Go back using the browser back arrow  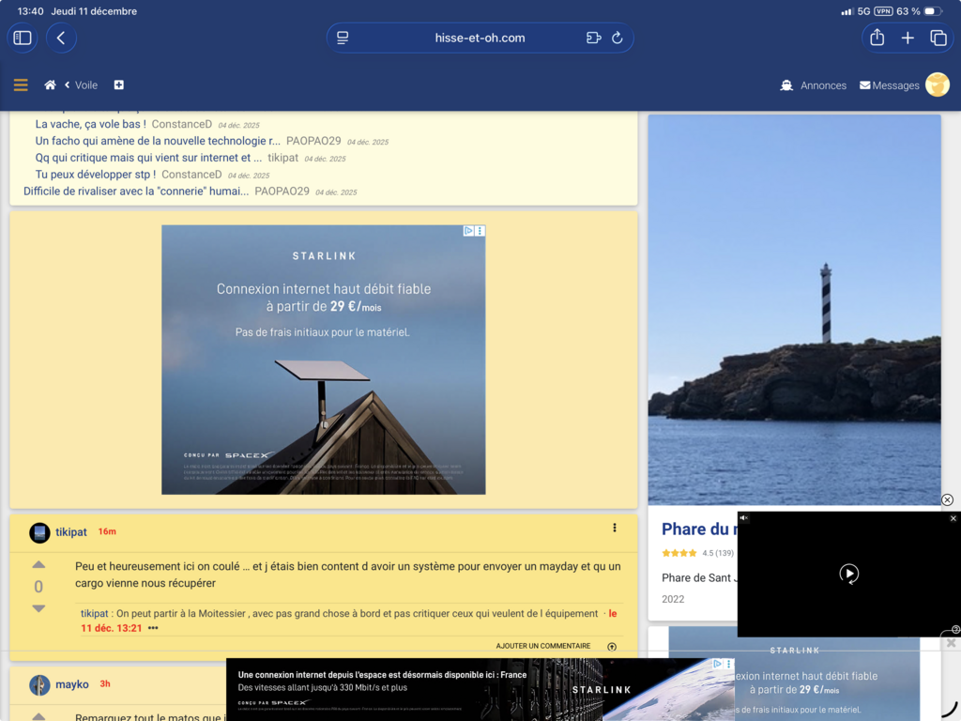coord(61,38)
